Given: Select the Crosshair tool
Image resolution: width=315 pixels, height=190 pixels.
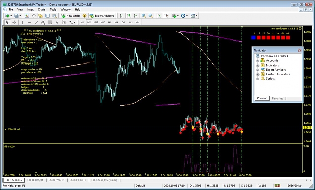Looking at the screenshot, I should [14, 22].
